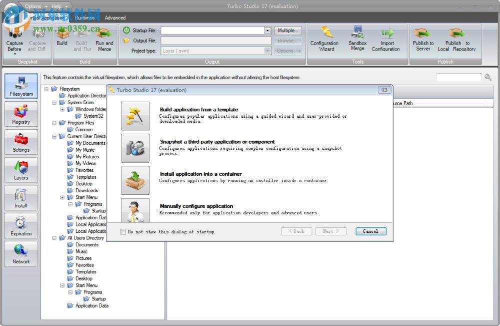Collapse the Windows folder node
Image resolution: width=500 pixels, height=326 pixels.
click(x=62, y=109)
